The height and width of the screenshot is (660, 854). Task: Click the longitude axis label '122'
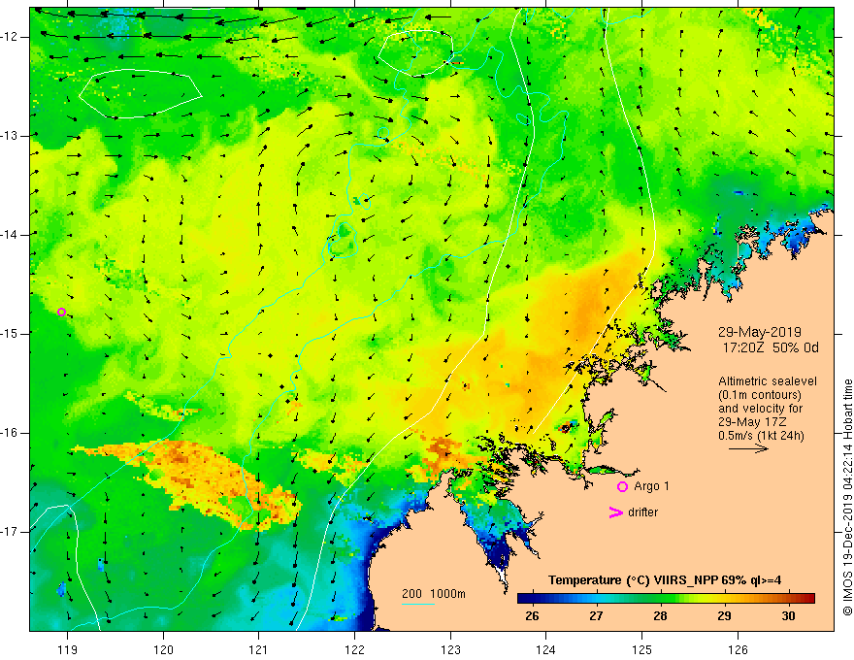pyautogui.click(x=354, y=649)
